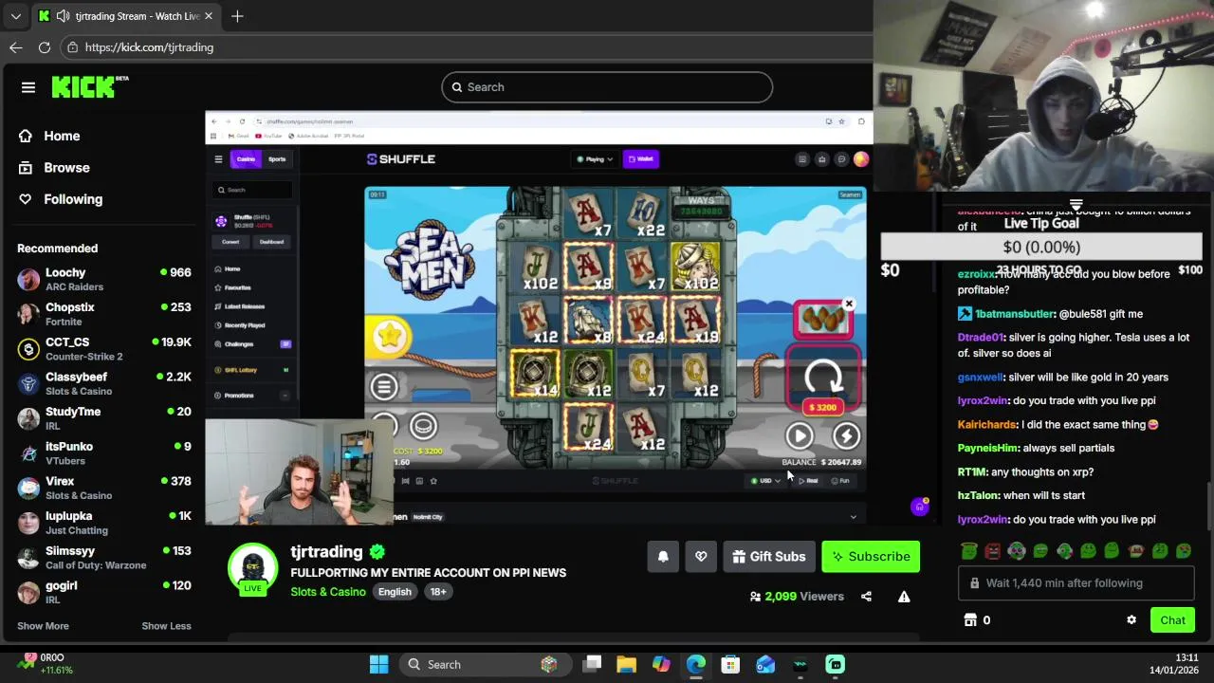Open recommended channel gogirl
1214x683 pixels.
pyautogui.click(x=104, y=592)
